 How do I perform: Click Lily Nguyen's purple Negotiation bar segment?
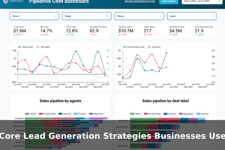[98, 118]
